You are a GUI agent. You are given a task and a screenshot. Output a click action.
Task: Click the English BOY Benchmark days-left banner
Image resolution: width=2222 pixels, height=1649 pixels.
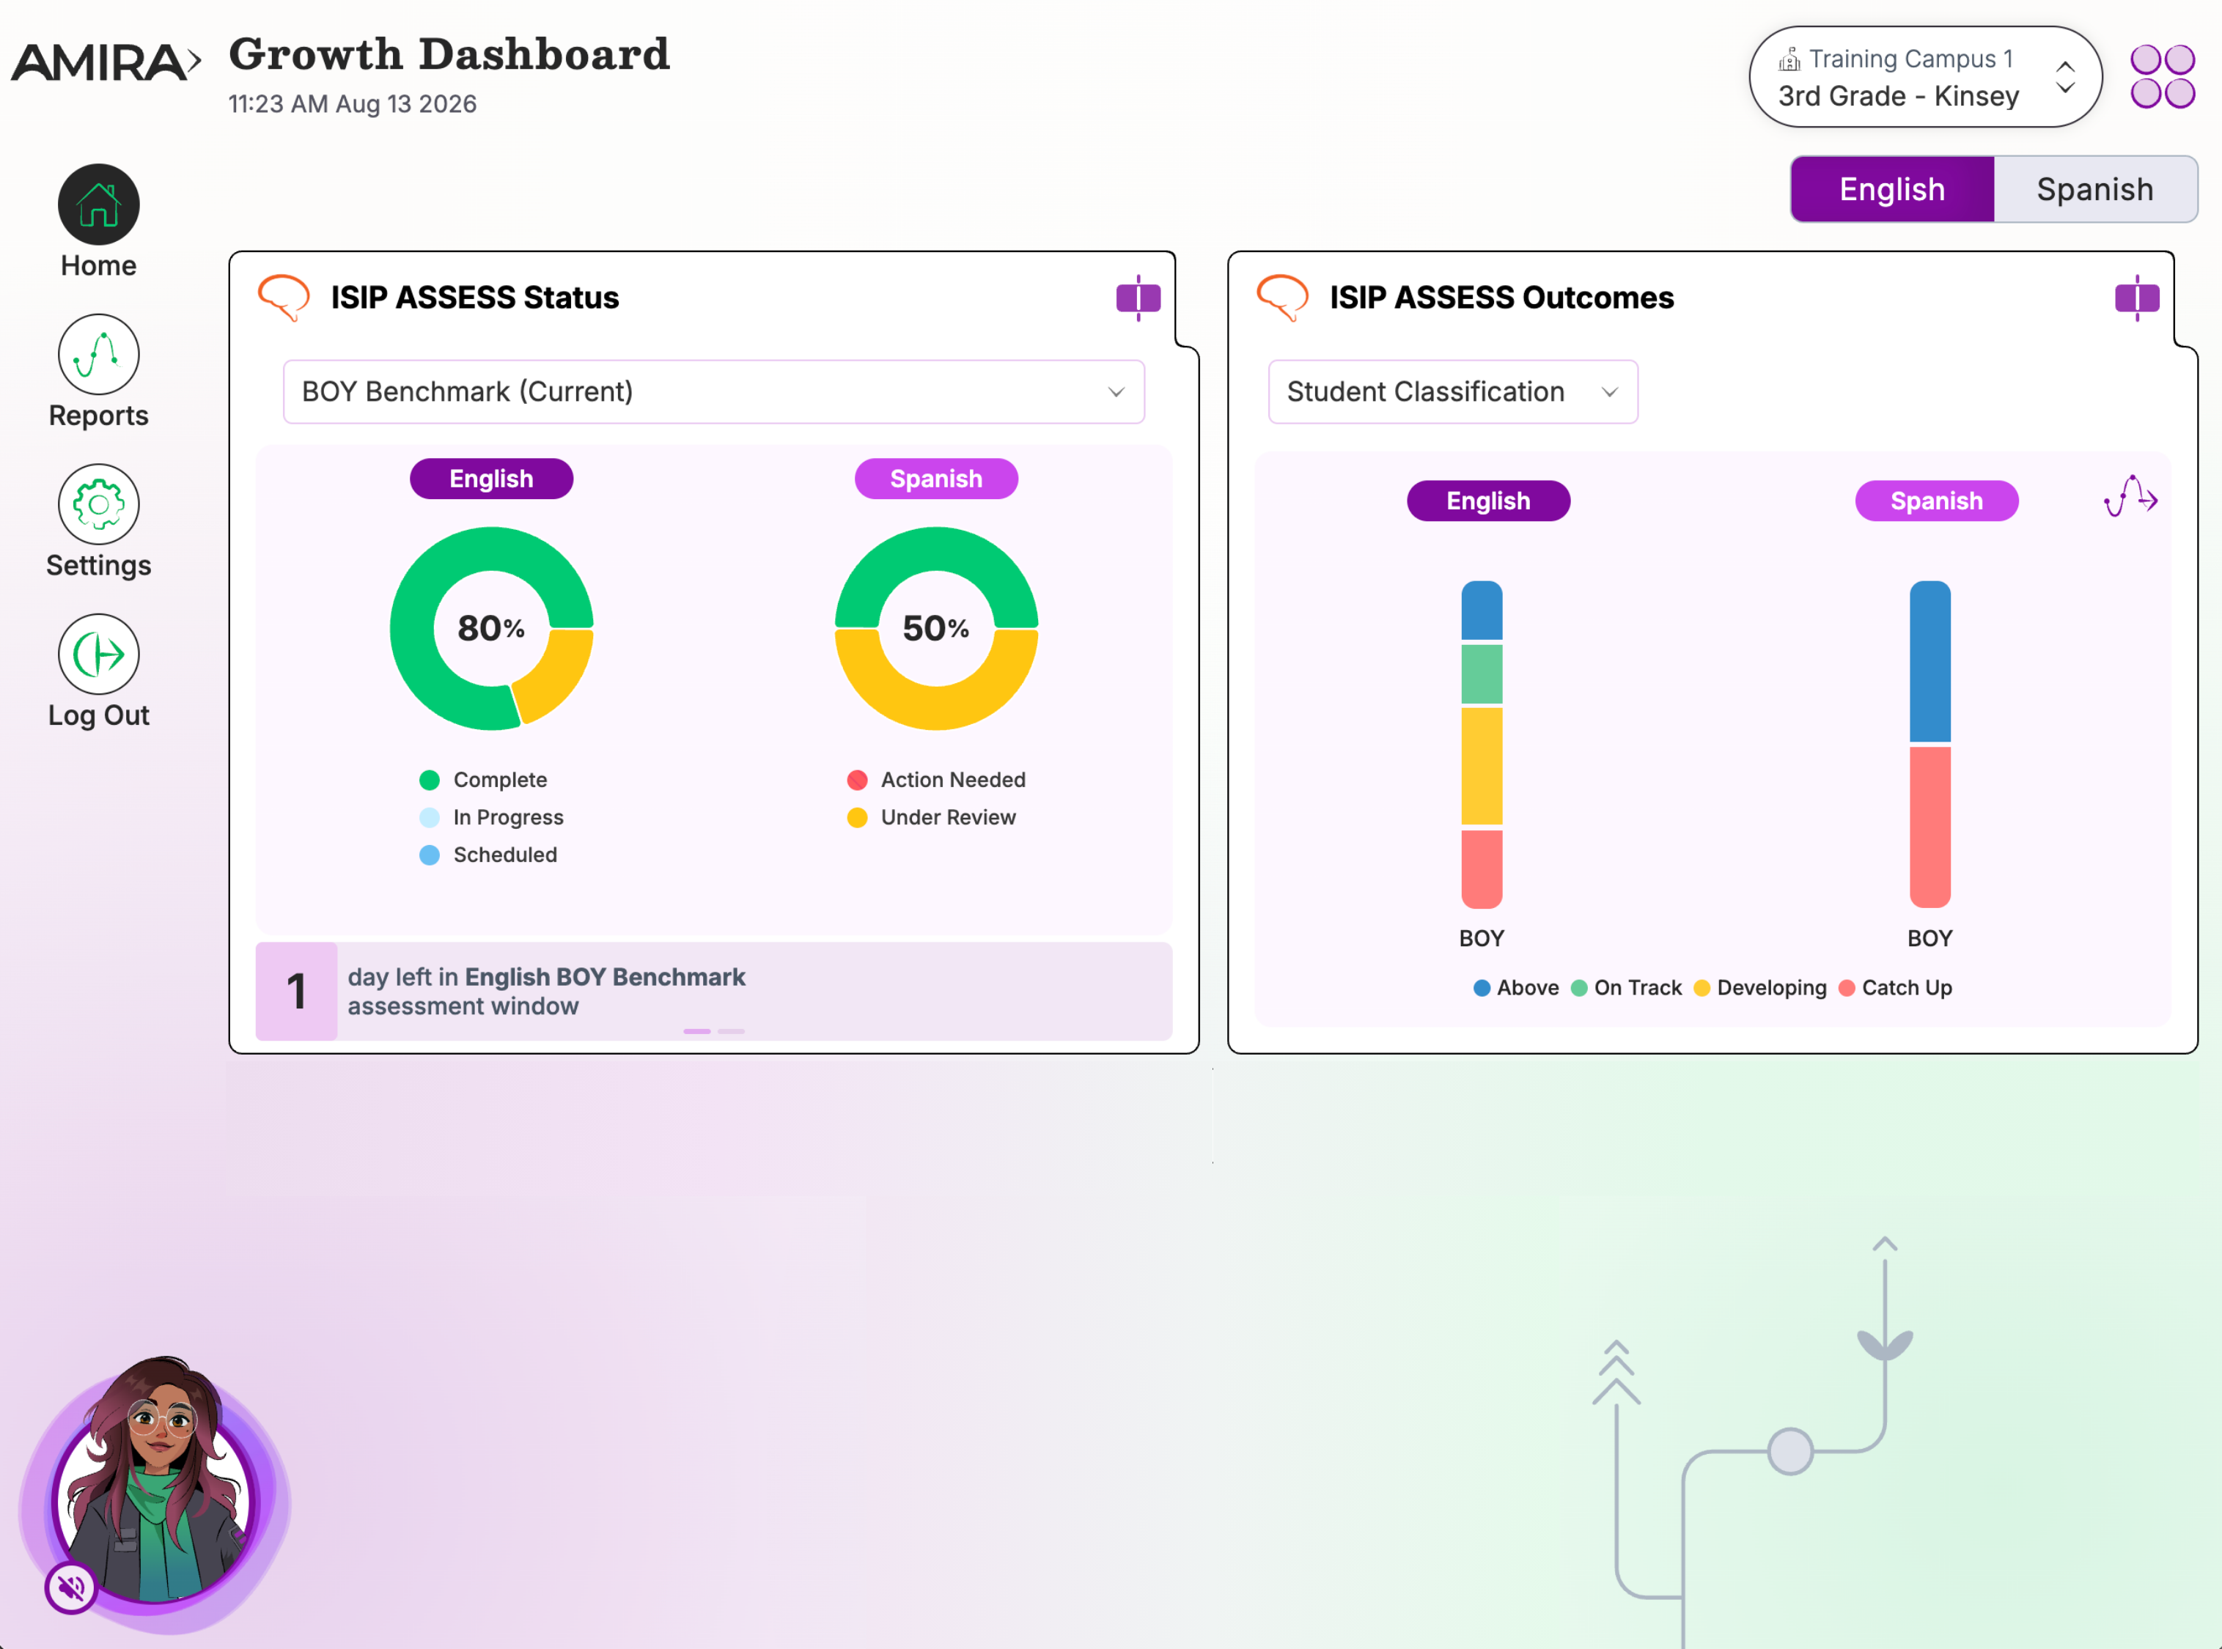(714, 991)
